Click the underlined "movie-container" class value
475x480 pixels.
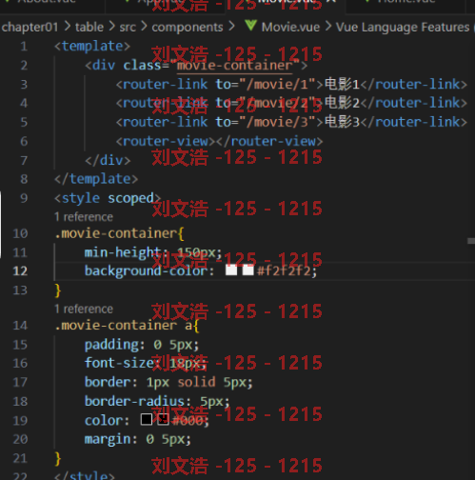point(234,66)
